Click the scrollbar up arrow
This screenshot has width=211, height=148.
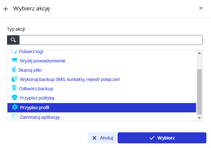point(199,53)
